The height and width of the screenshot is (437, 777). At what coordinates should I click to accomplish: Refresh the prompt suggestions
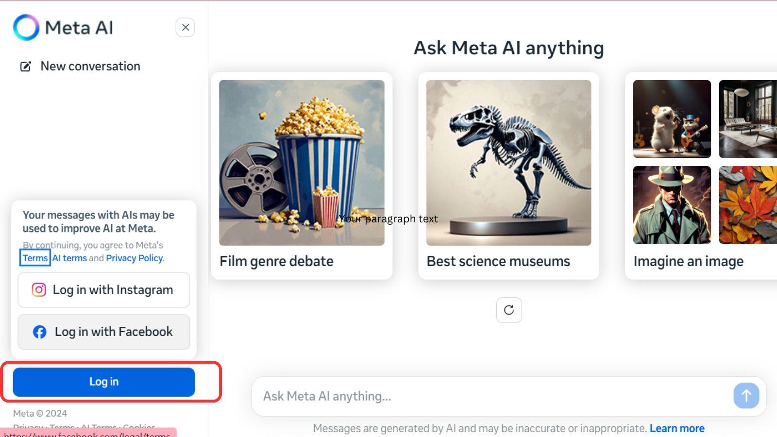click(x=509, y=310)
